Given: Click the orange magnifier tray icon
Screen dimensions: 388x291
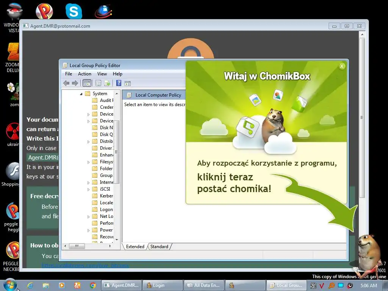Looking at the screenshot, I should [x=331, y=286].
